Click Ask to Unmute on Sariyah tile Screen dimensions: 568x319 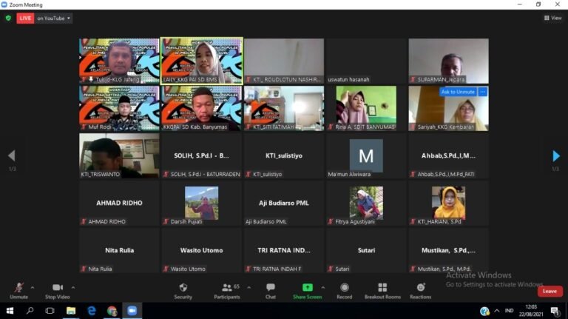coord(458,92)
